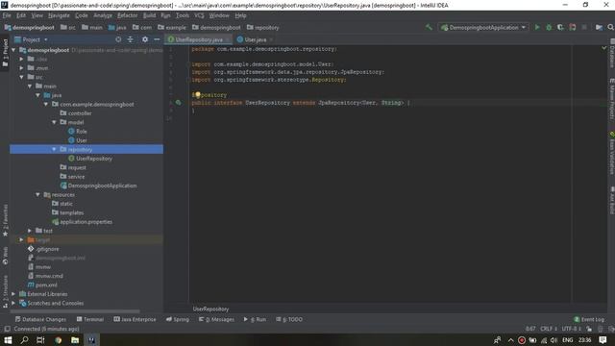This screenshot has width=615, height=346.
Task: Run DemospringbootApplication with green play icon
Action: [537, 27]
